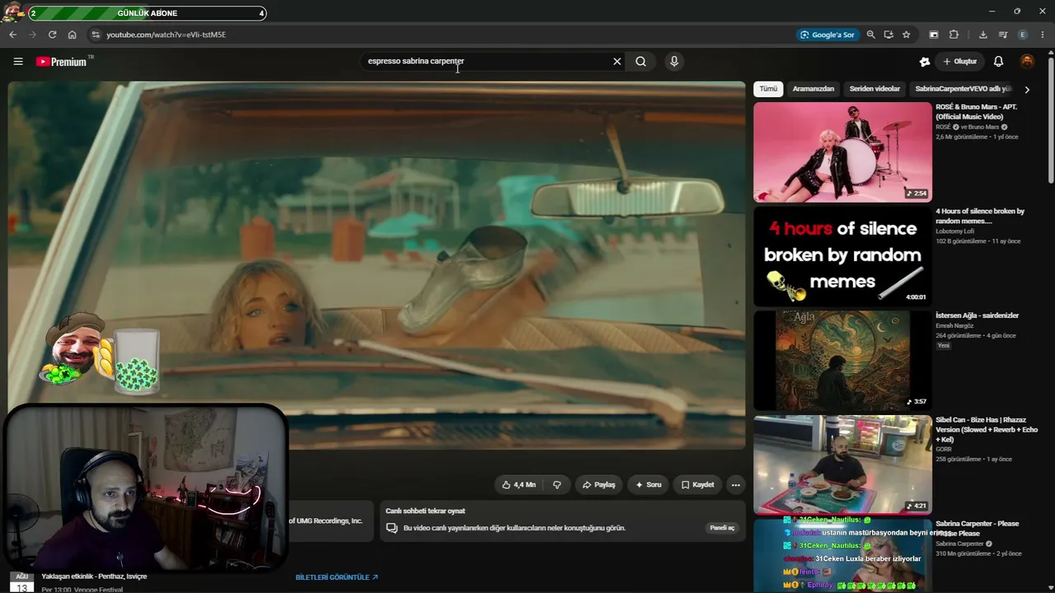Click the sparkle icon beside Oluştur
Screen dimensions: 1055x593
(x=925, y=62)
